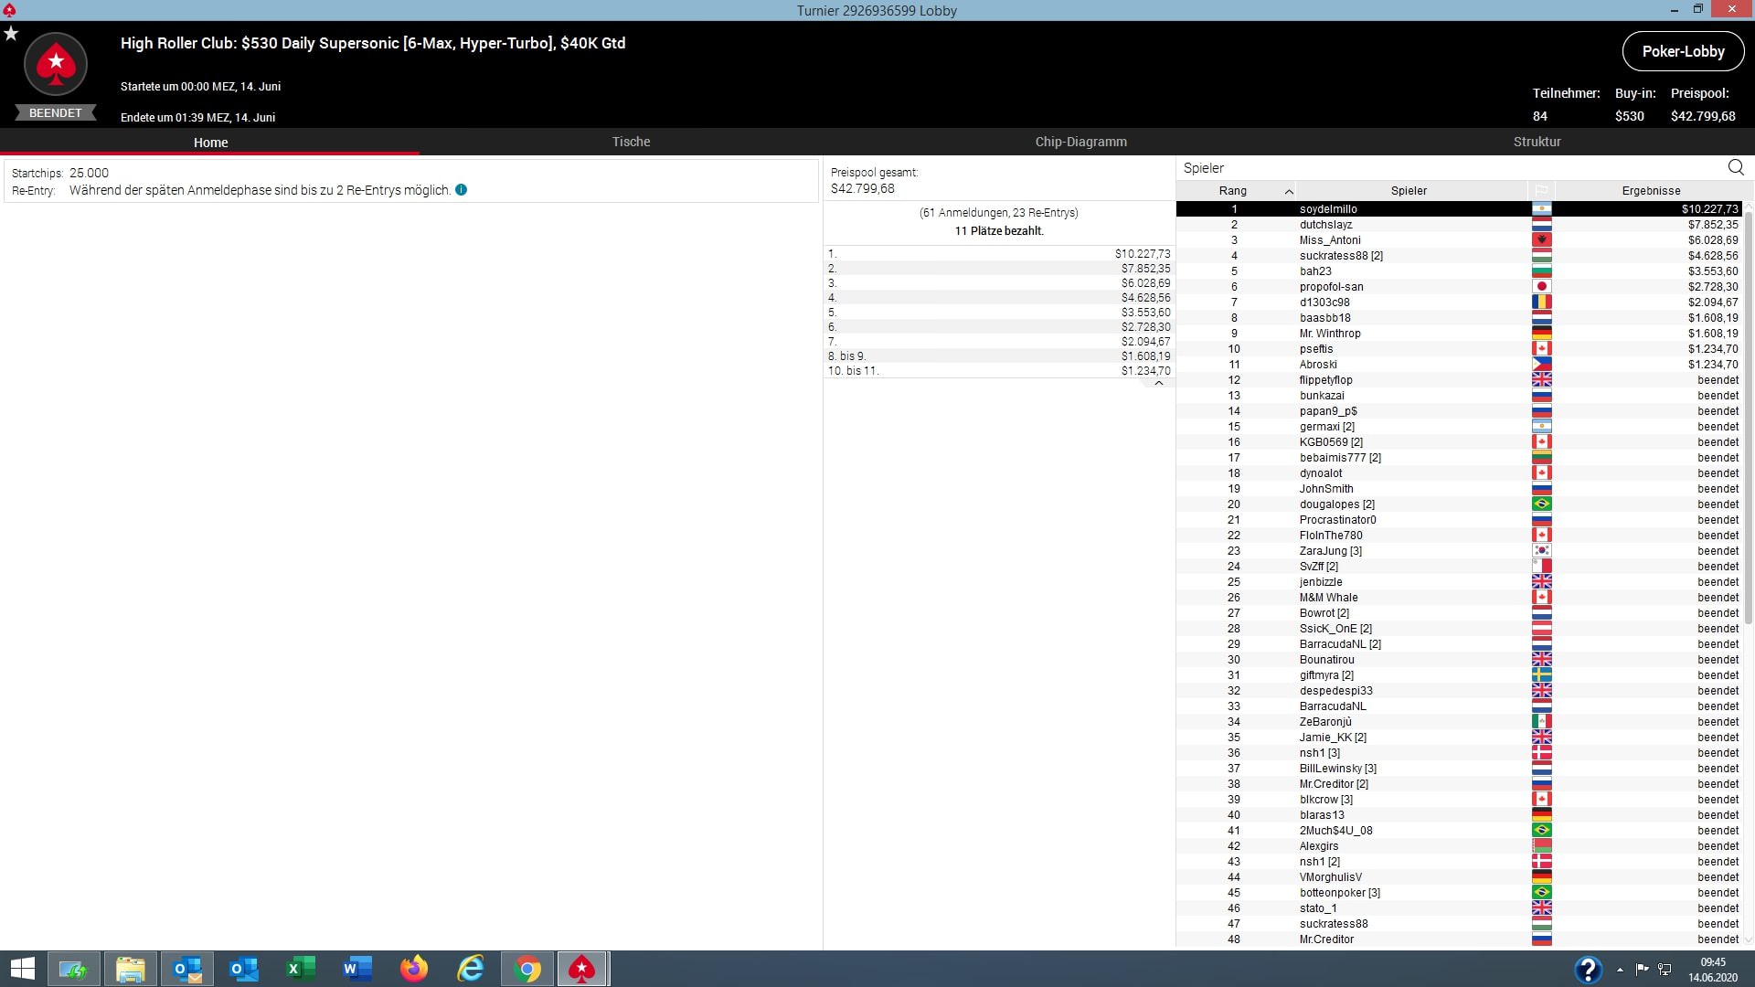Click the flag column header icon

point(1541,191)
